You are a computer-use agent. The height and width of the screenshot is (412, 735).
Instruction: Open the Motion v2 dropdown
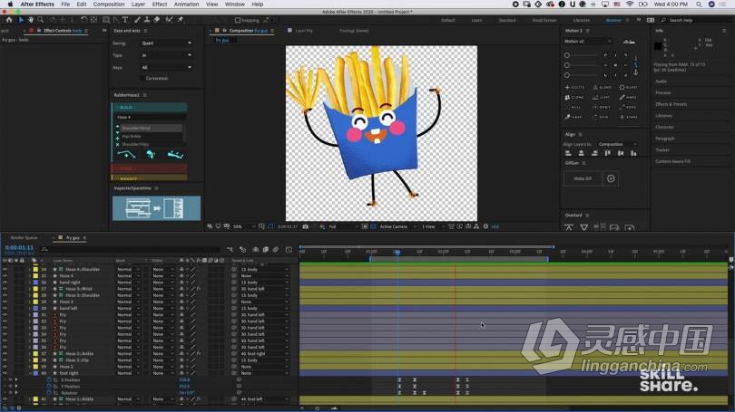click(x=588, y=41)
